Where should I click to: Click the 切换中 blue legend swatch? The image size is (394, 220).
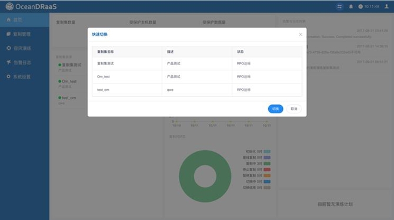tap(267, 181)
